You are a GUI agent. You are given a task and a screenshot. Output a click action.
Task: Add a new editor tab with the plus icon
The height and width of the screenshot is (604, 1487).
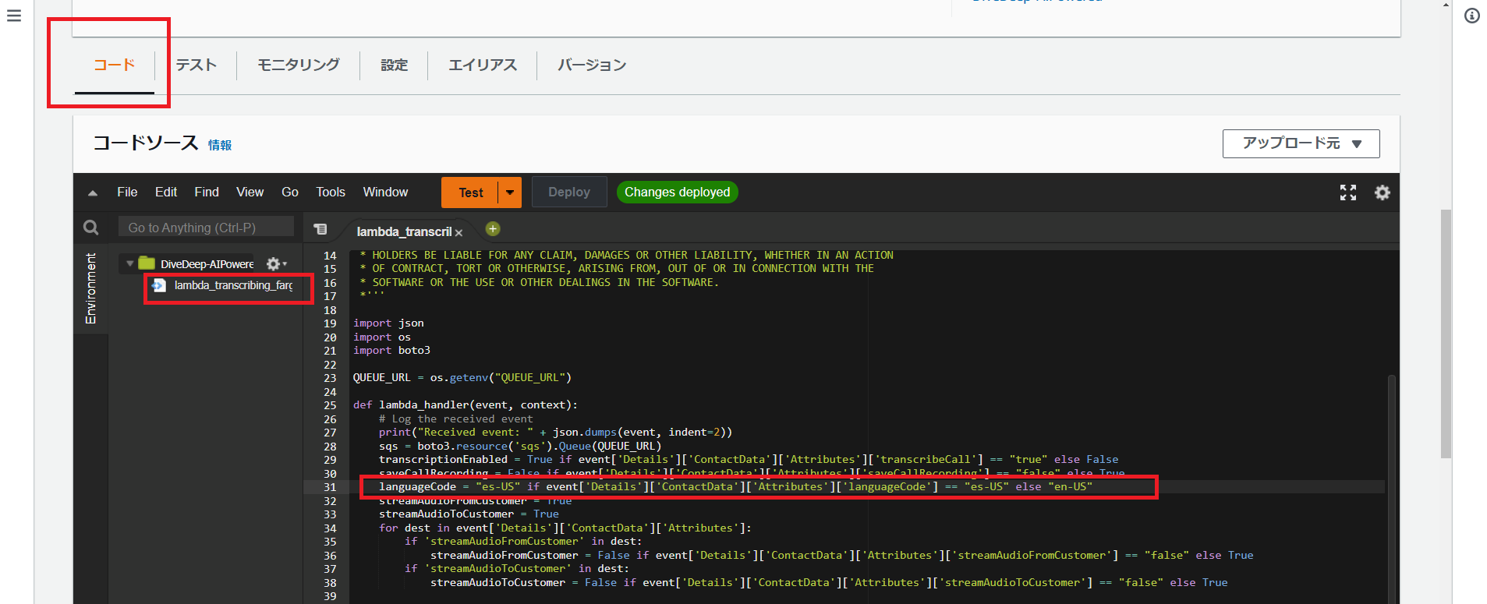coord(493,228)
